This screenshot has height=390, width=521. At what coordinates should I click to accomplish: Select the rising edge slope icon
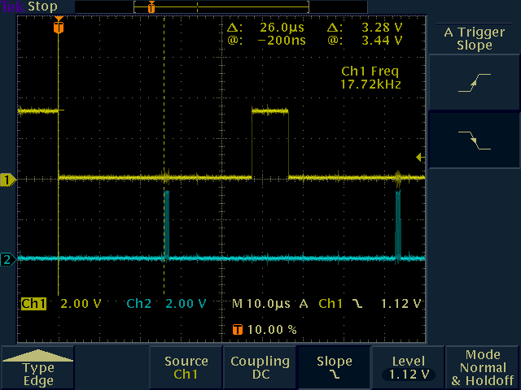[474, 83]
